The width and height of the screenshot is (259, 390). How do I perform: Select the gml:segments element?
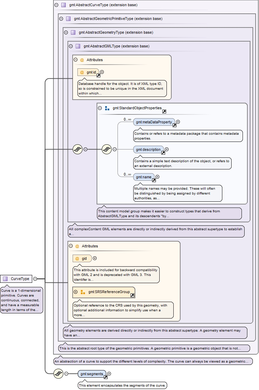[92, 374]
